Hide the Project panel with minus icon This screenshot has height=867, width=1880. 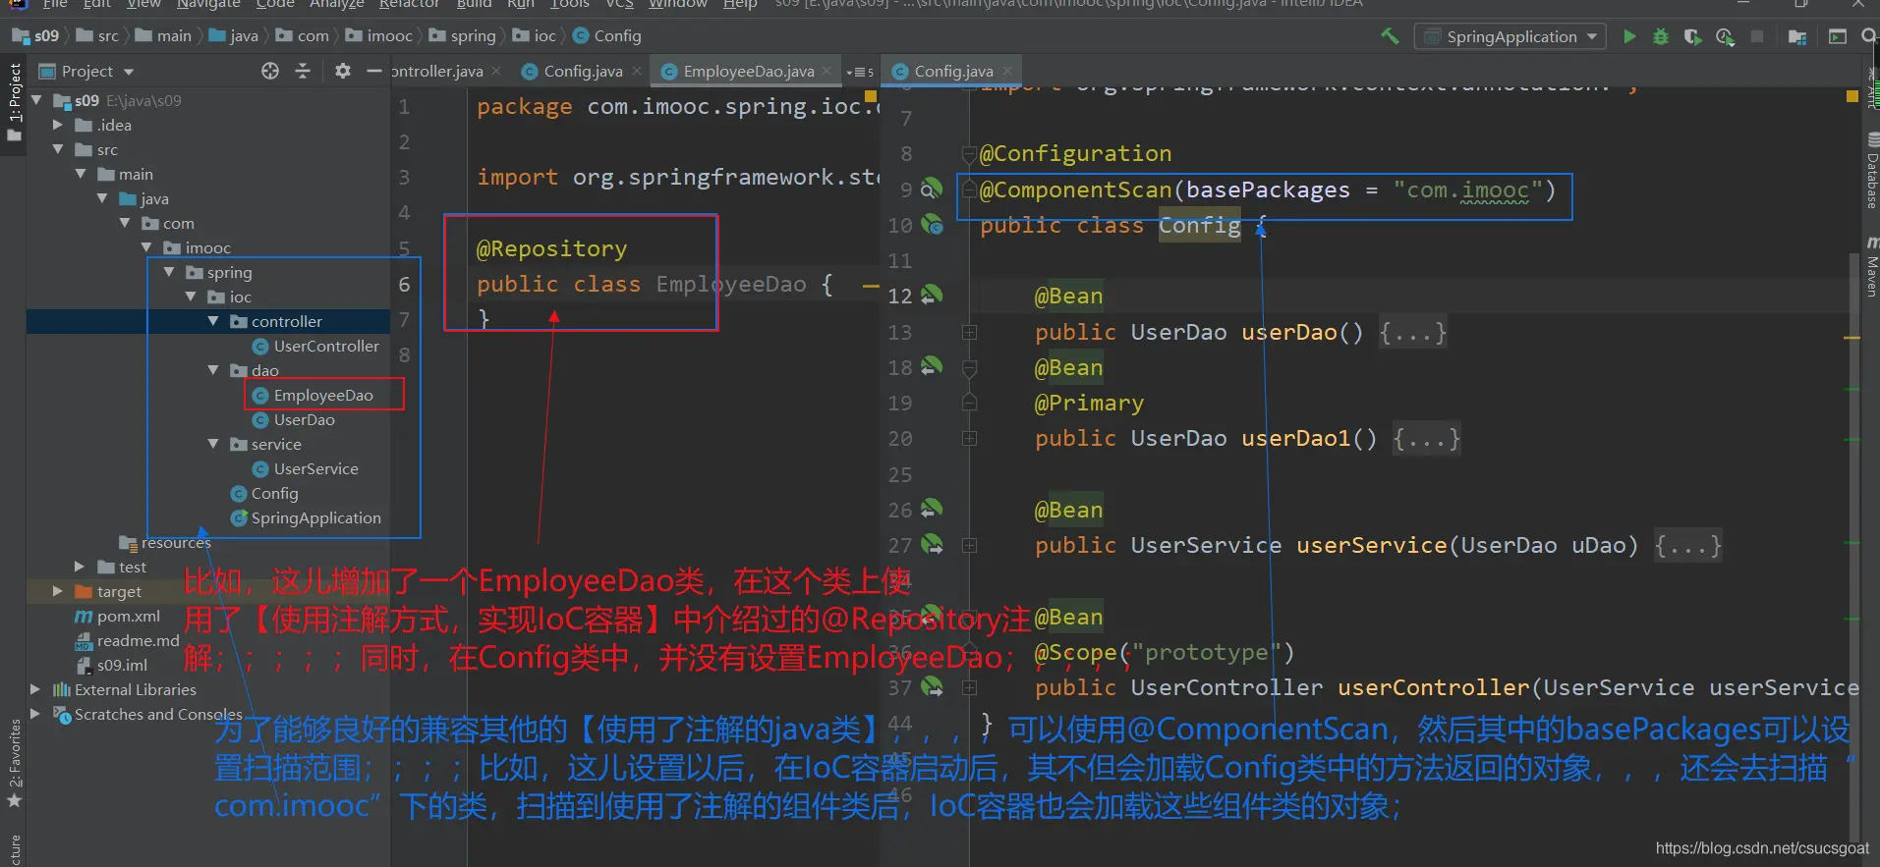tap(373, 71)
